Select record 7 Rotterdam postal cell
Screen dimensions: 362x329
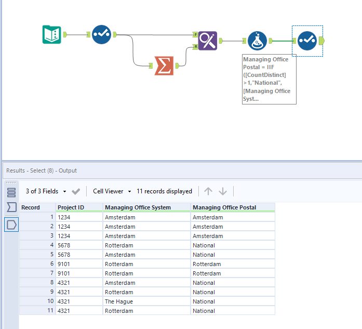coord(233,273)
